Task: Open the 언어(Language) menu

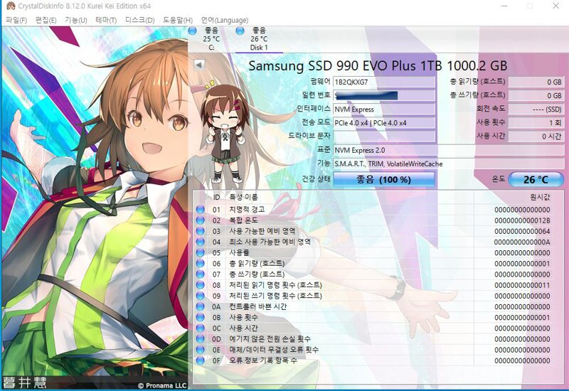Action: click(225, 20)
